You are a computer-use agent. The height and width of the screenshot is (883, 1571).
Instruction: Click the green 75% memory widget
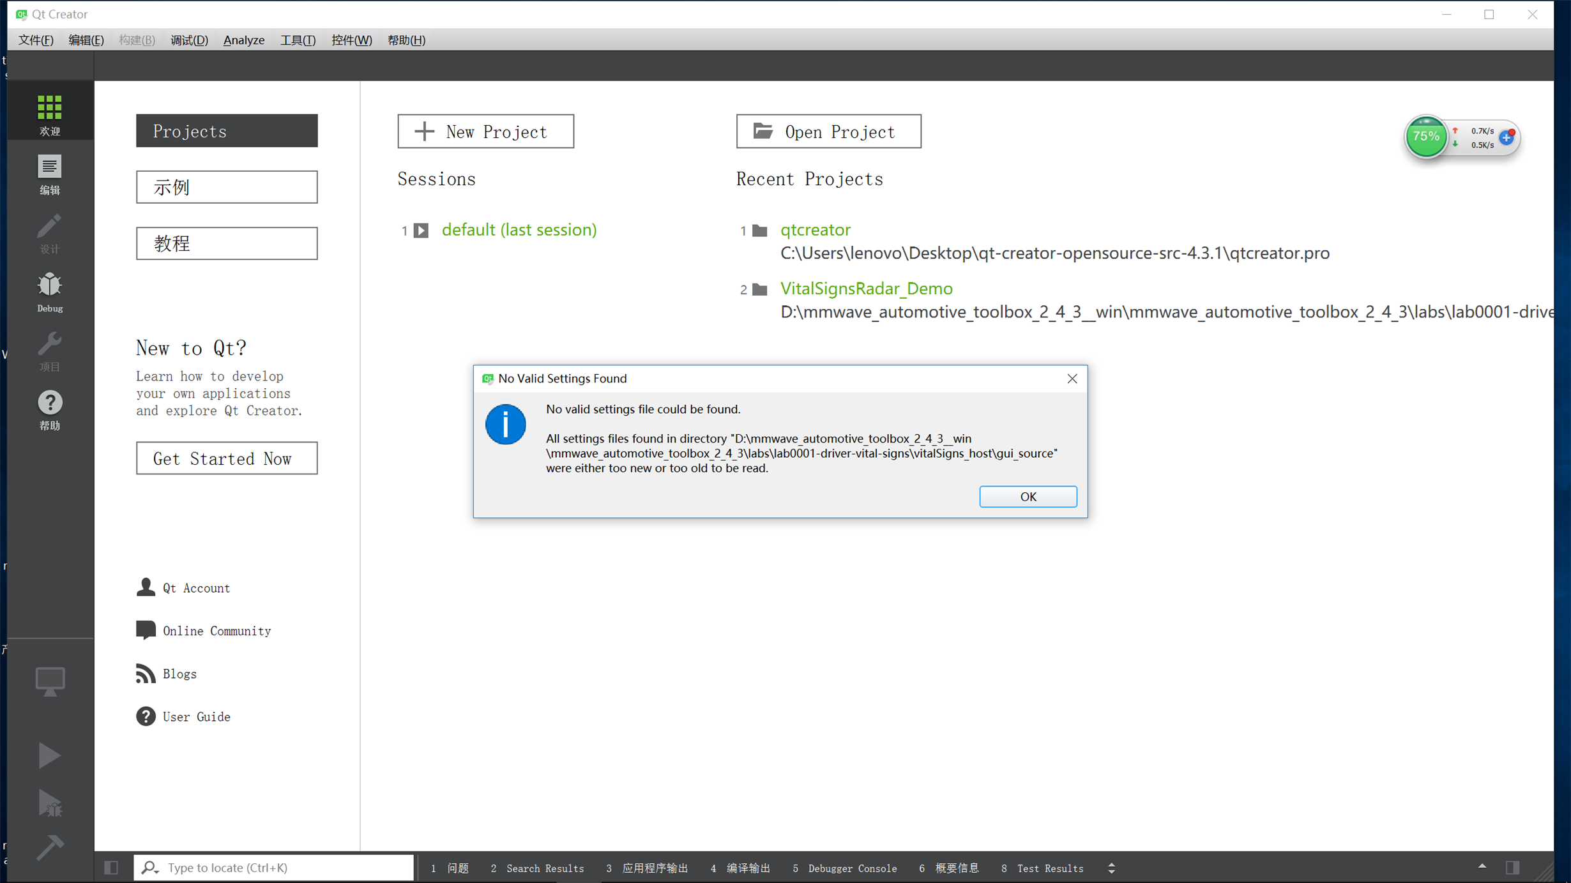[1425, 136]
